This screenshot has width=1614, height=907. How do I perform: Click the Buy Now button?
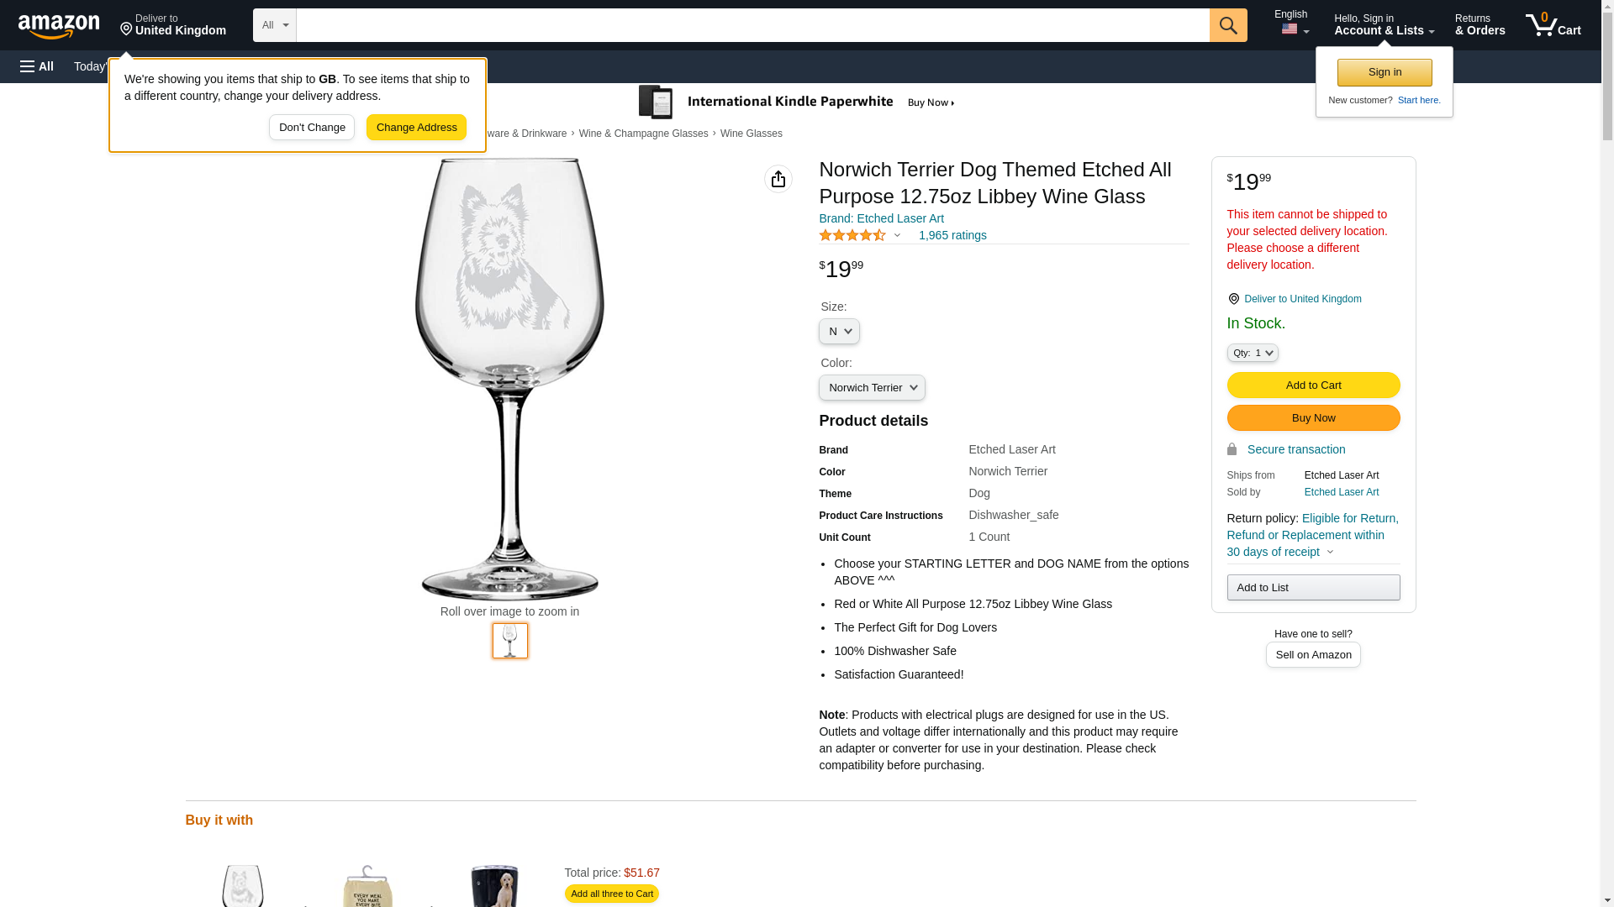(1313, 417)
